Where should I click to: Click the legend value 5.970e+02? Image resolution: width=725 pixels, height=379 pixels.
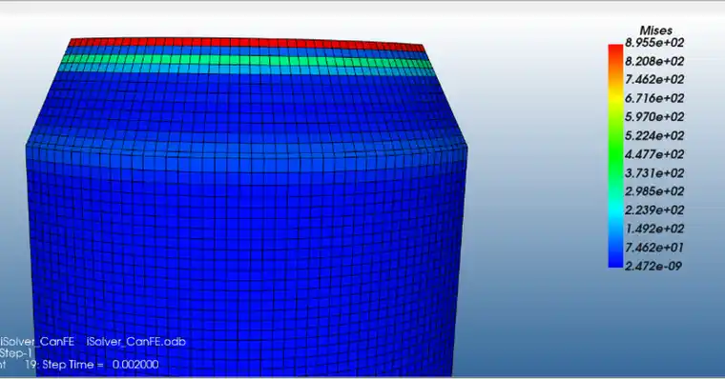(x=654, y=117)
